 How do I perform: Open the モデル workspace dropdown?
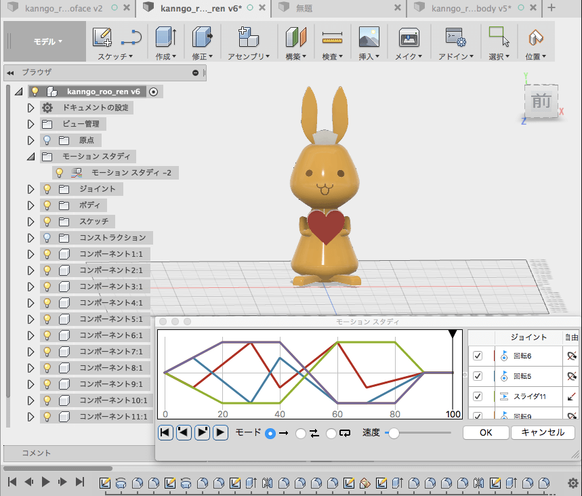pyautogui.click(x=47, y=41)
